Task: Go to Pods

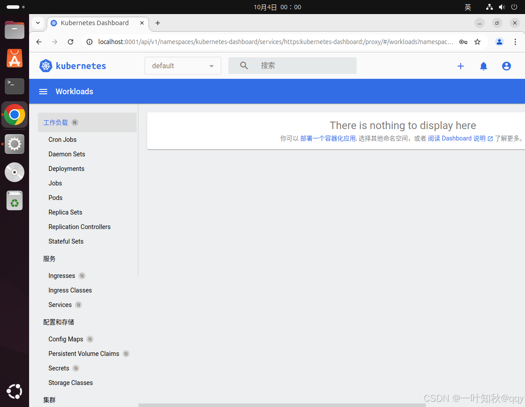Action: click(55, 198)
